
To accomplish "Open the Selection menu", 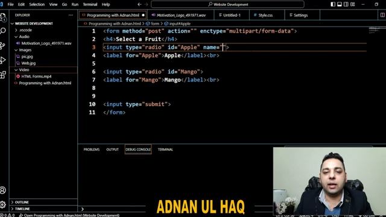I will click(x=37, y=4).
